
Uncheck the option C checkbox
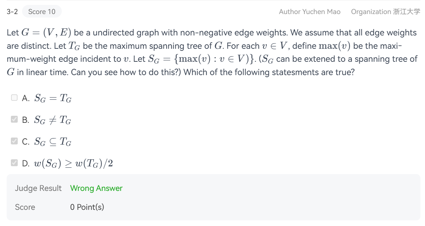tap(14, 141)
